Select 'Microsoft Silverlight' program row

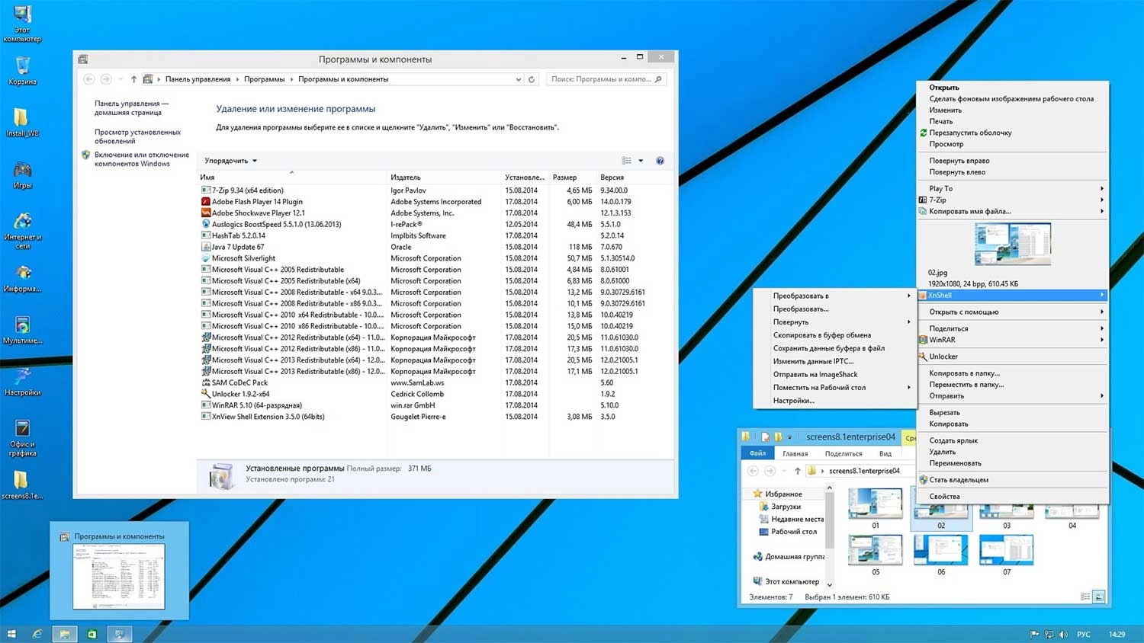tap(435, 258)
